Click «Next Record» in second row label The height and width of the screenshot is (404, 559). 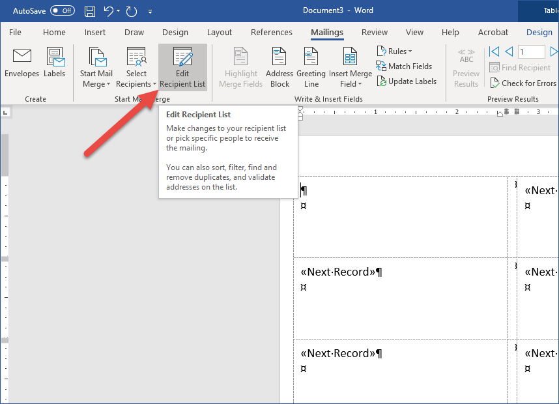pyautogui.click(x=338, y=272)
